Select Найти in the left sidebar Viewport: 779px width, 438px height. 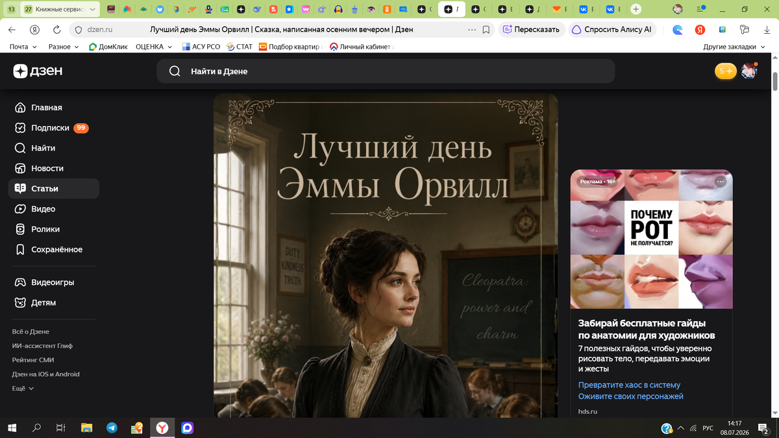pos(35,148)
